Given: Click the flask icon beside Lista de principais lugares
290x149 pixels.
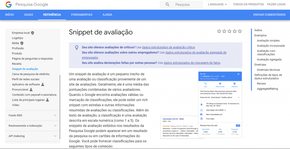Looking at the screenshot, I should [47, 100].
